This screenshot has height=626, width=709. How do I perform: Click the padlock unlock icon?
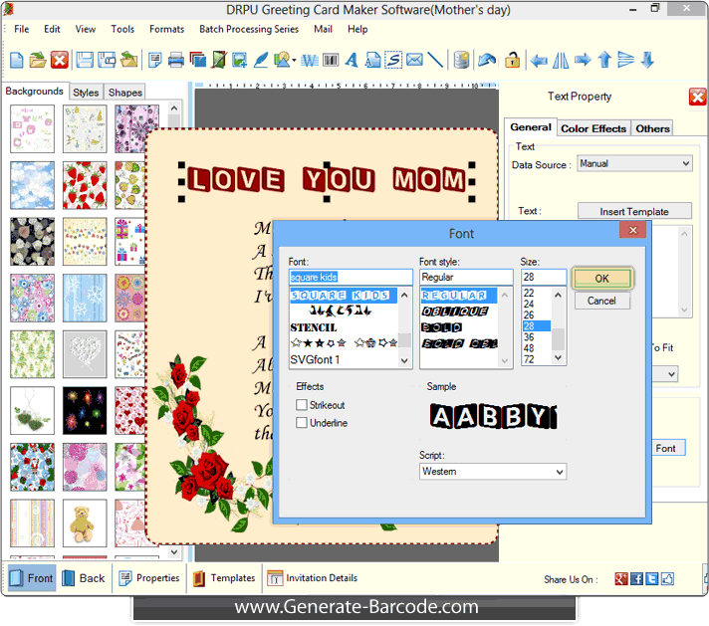(x=512, y=60)
